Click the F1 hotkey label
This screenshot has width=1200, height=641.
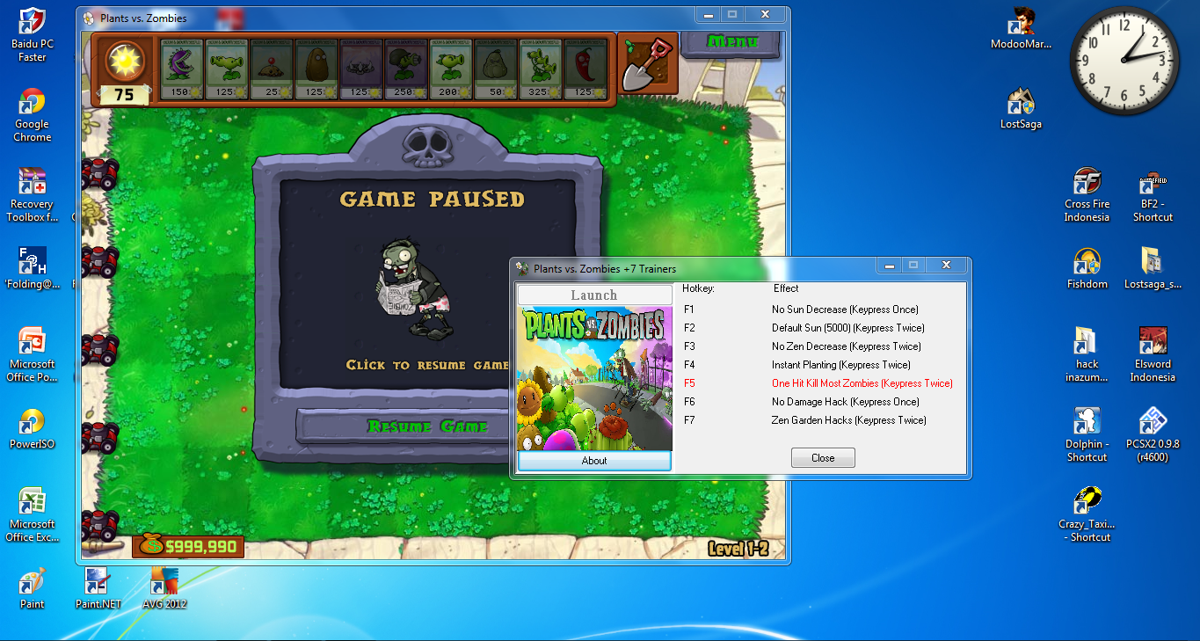(689, 310)
